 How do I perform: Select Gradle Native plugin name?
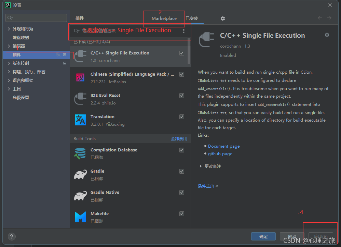click(105, 193)
